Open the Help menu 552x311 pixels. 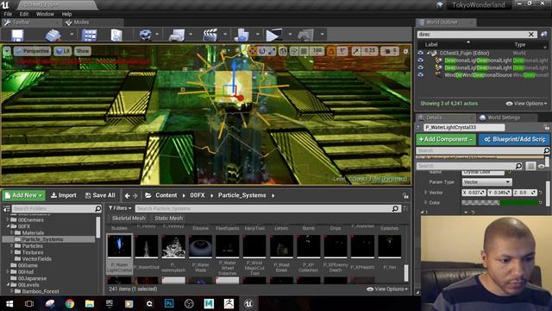tap(66, 14)
